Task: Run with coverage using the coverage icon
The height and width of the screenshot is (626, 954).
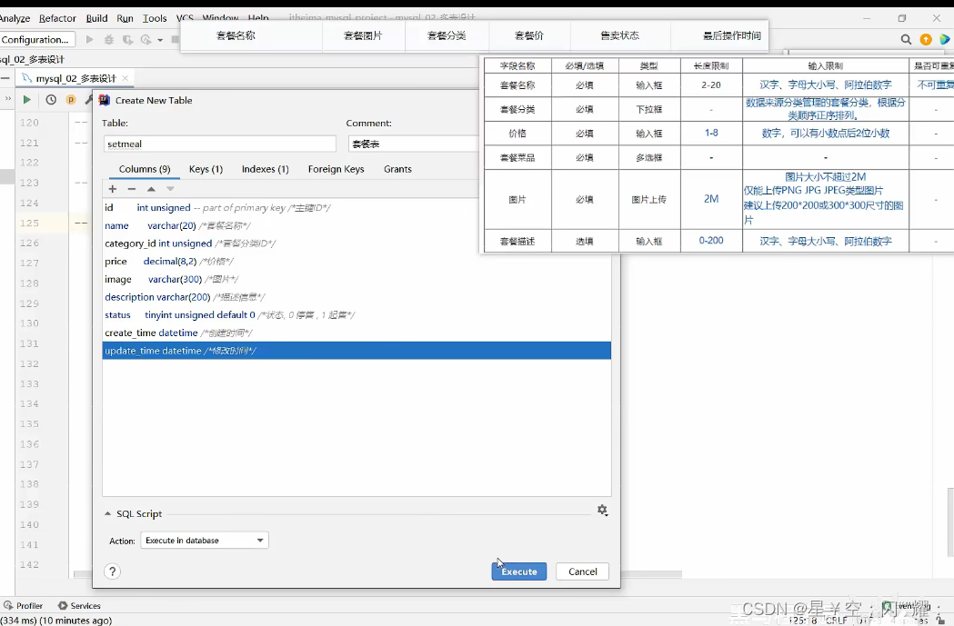Action: point(127,39)
